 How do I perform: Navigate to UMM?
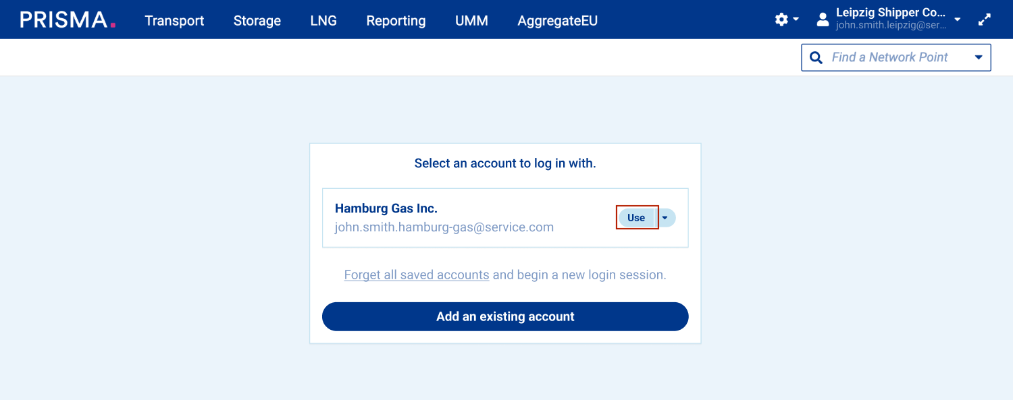coord(471,21)
